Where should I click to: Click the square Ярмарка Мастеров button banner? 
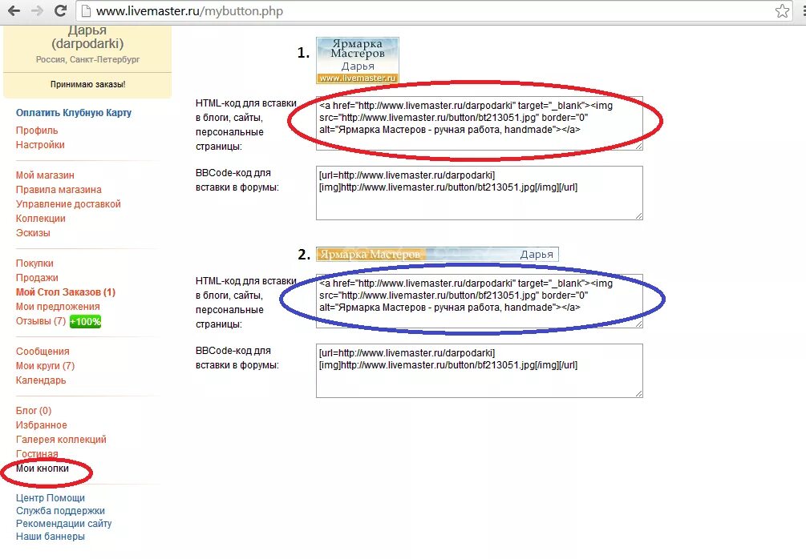[357, 60]
